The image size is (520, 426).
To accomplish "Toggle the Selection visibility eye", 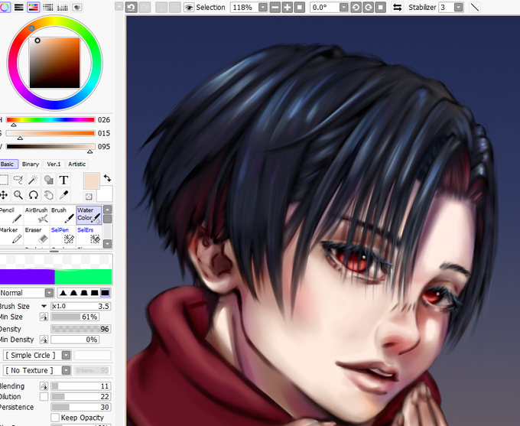I will pos(189,8).
